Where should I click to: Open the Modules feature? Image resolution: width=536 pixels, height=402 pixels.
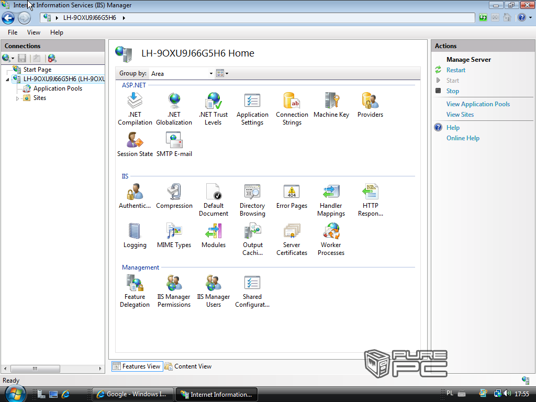[214, 236]
